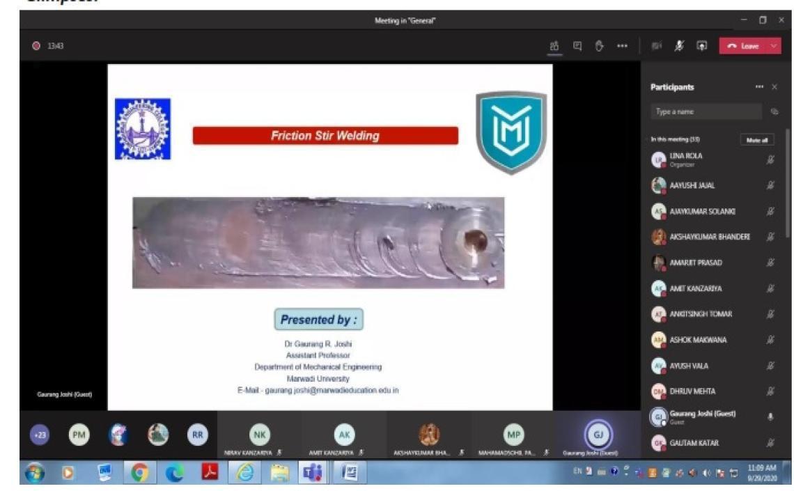This screenshot has height=491, width=794.
Task: Open the Show participants icon in toolbar
Action: 554,46
